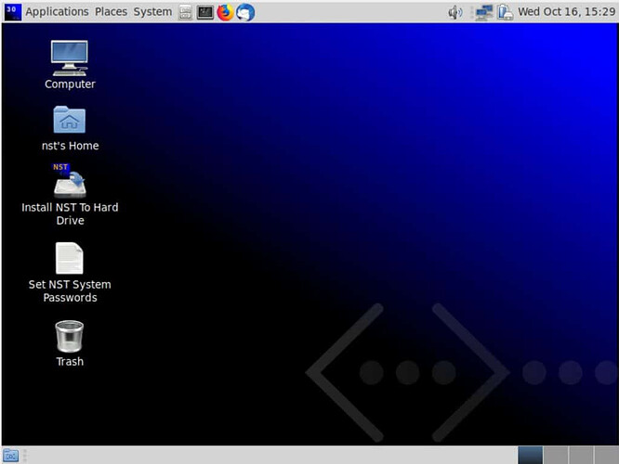Click the tray icon left of the clock
Viewport: 619px width, 464px height.
click(x=505, y=12)
